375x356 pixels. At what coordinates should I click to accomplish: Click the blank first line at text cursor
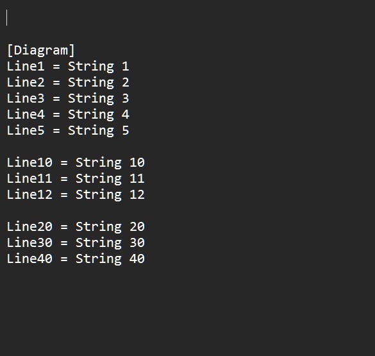[187, 18]
